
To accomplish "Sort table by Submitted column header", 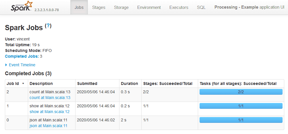I will [x=87, y=83].
